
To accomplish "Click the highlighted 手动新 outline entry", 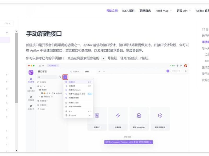I will 205,42.
